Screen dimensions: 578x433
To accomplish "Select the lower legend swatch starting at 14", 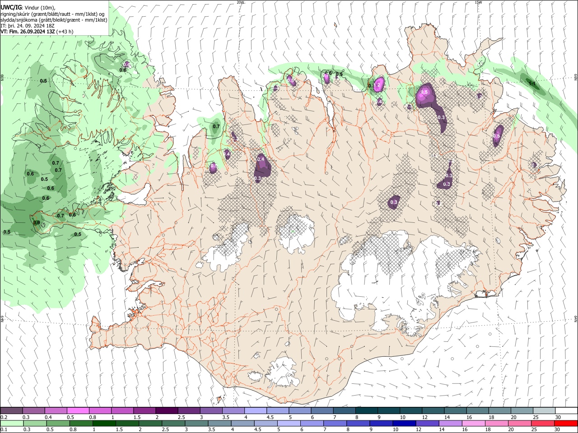I will tap(450, 423).
